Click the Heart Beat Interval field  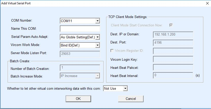click(x=173, y=75)
